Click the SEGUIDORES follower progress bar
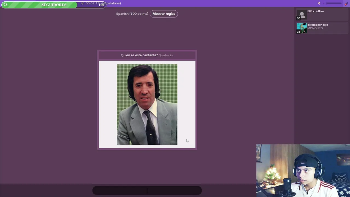 pyautogui.click(x=54, y=5)
